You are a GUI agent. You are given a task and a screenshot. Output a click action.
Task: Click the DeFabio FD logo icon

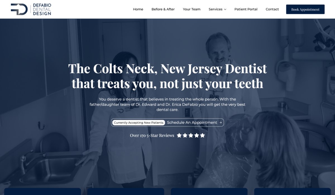(19, 9)
